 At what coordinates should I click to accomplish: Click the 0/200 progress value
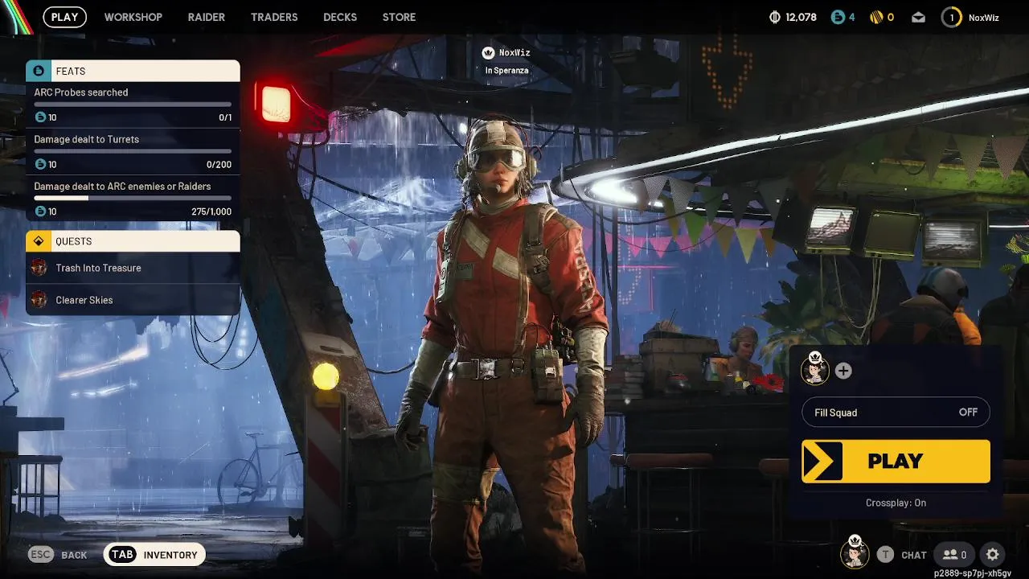219,165
